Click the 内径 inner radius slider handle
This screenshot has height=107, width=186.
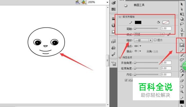point(135,74)
